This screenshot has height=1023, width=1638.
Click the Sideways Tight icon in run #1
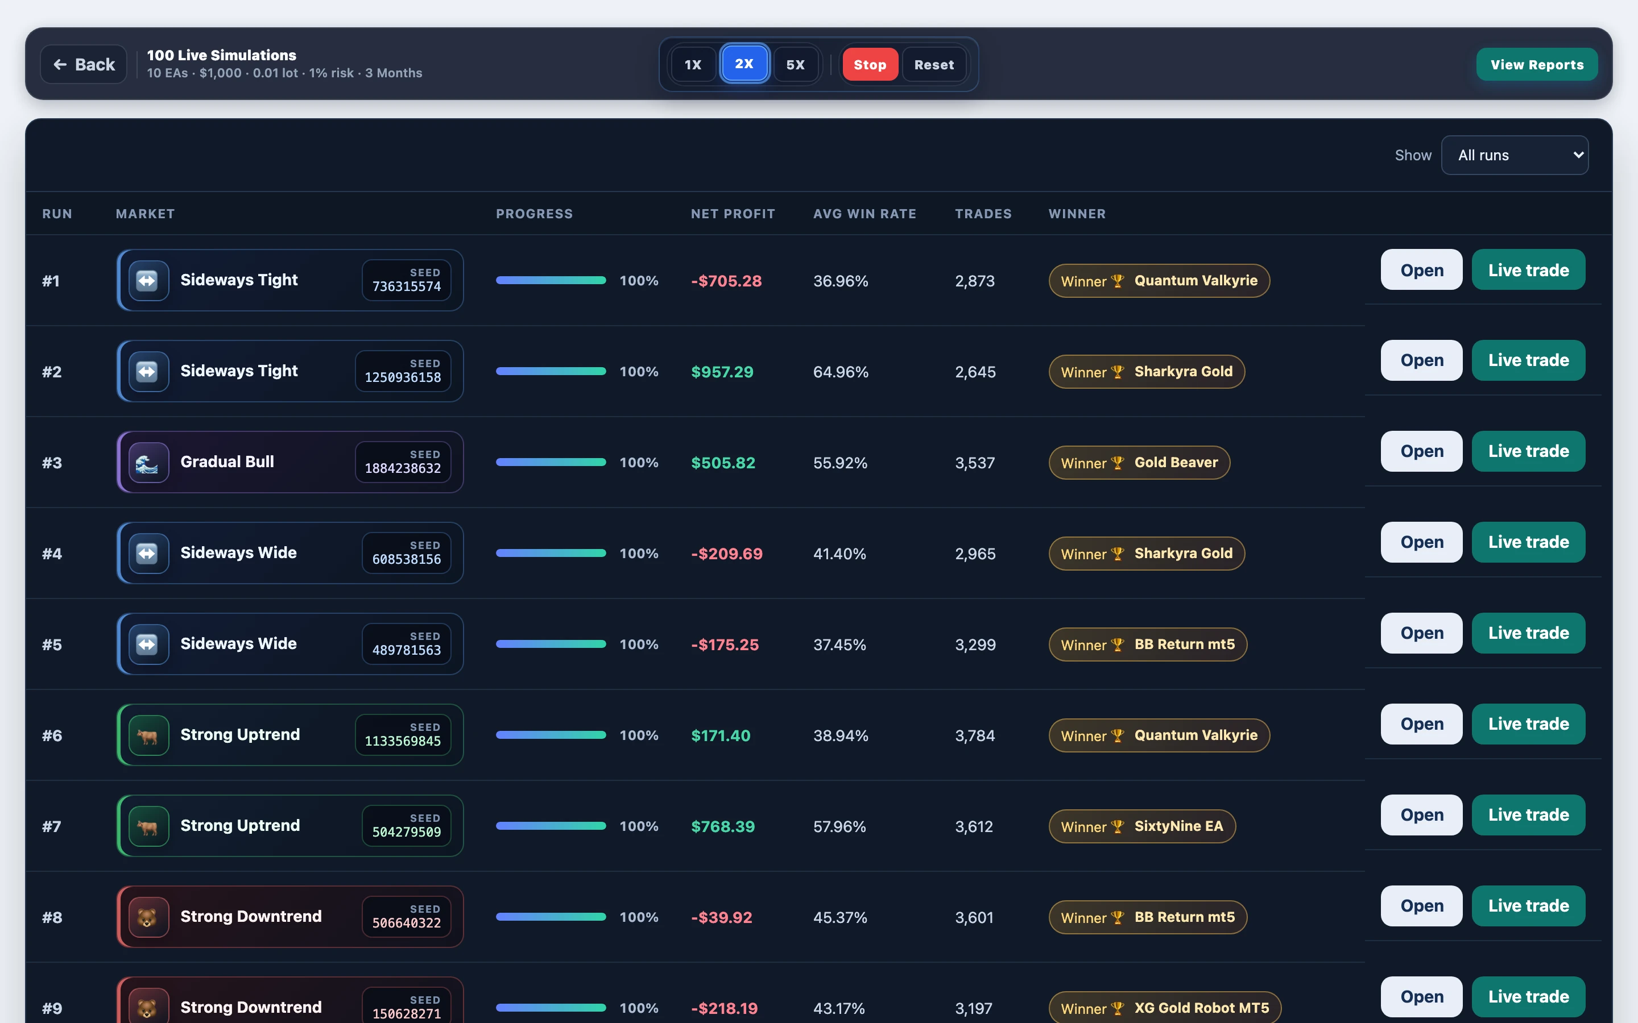(x=148, y=280)
